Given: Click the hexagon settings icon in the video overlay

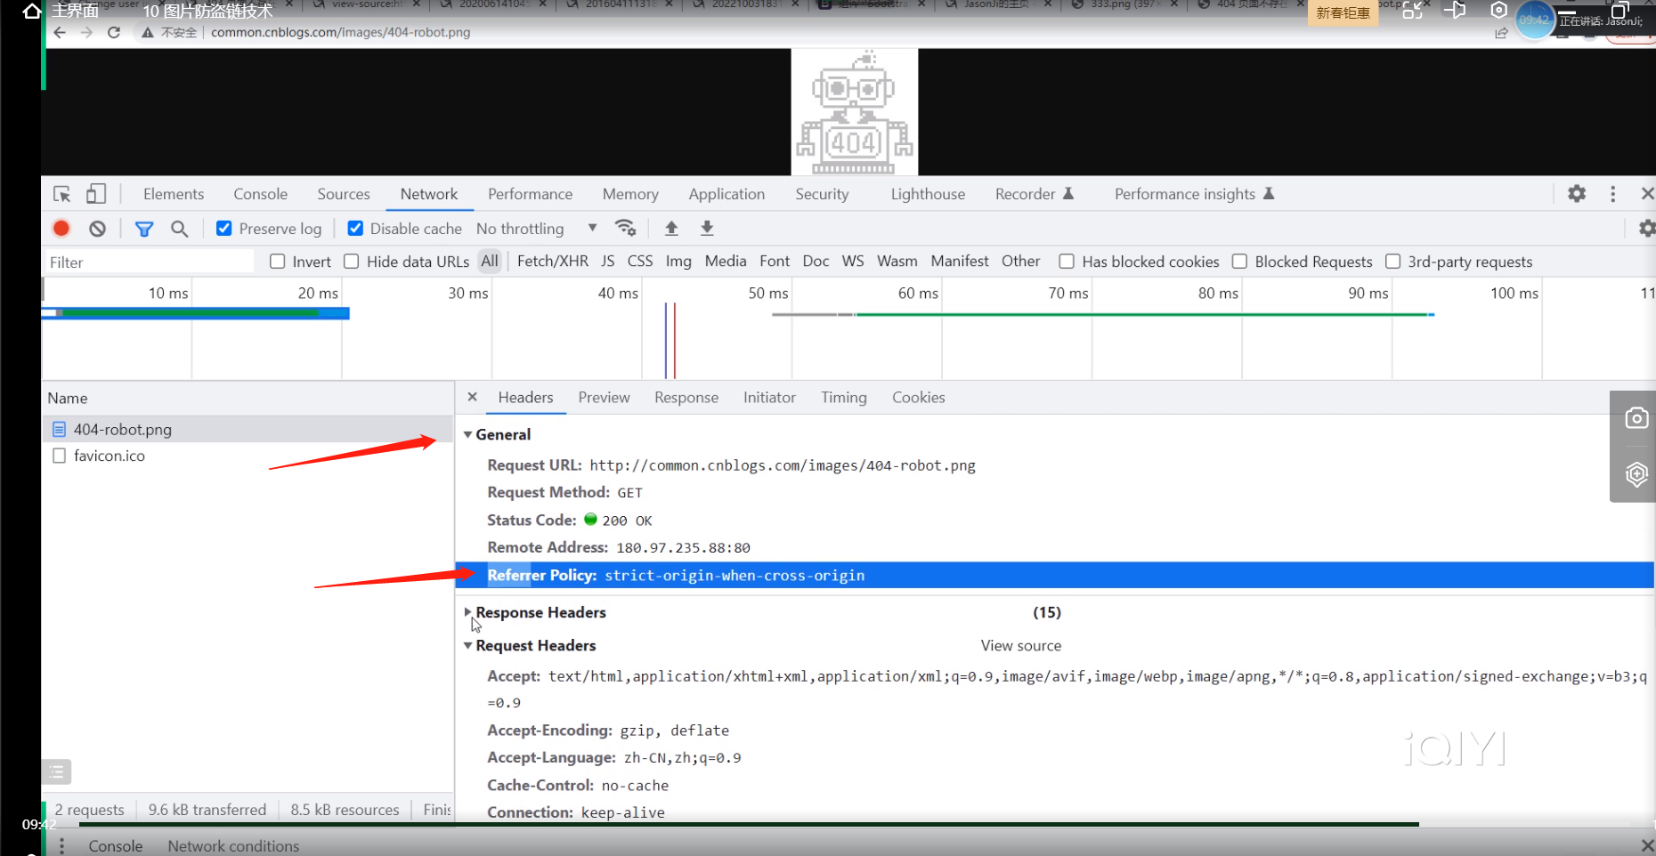Looking at the screenshot, I should coord(1499,11).
